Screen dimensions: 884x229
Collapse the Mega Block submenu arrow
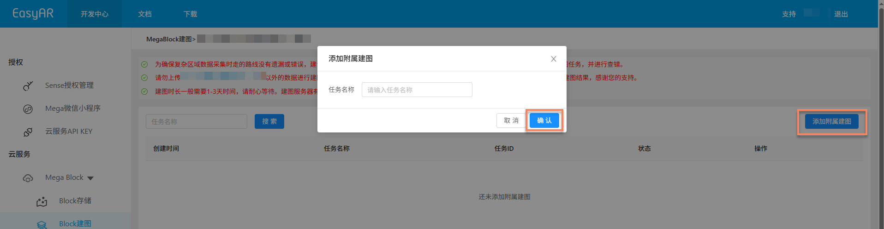pyautogui.click(x=90, y=178)
